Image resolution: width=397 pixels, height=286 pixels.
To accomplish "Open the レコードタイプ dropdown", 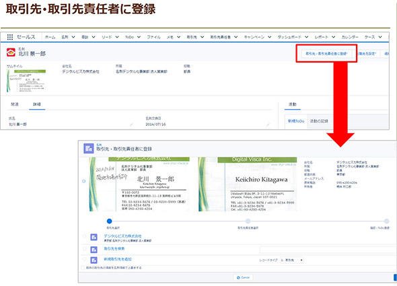I will click(292, 260).
